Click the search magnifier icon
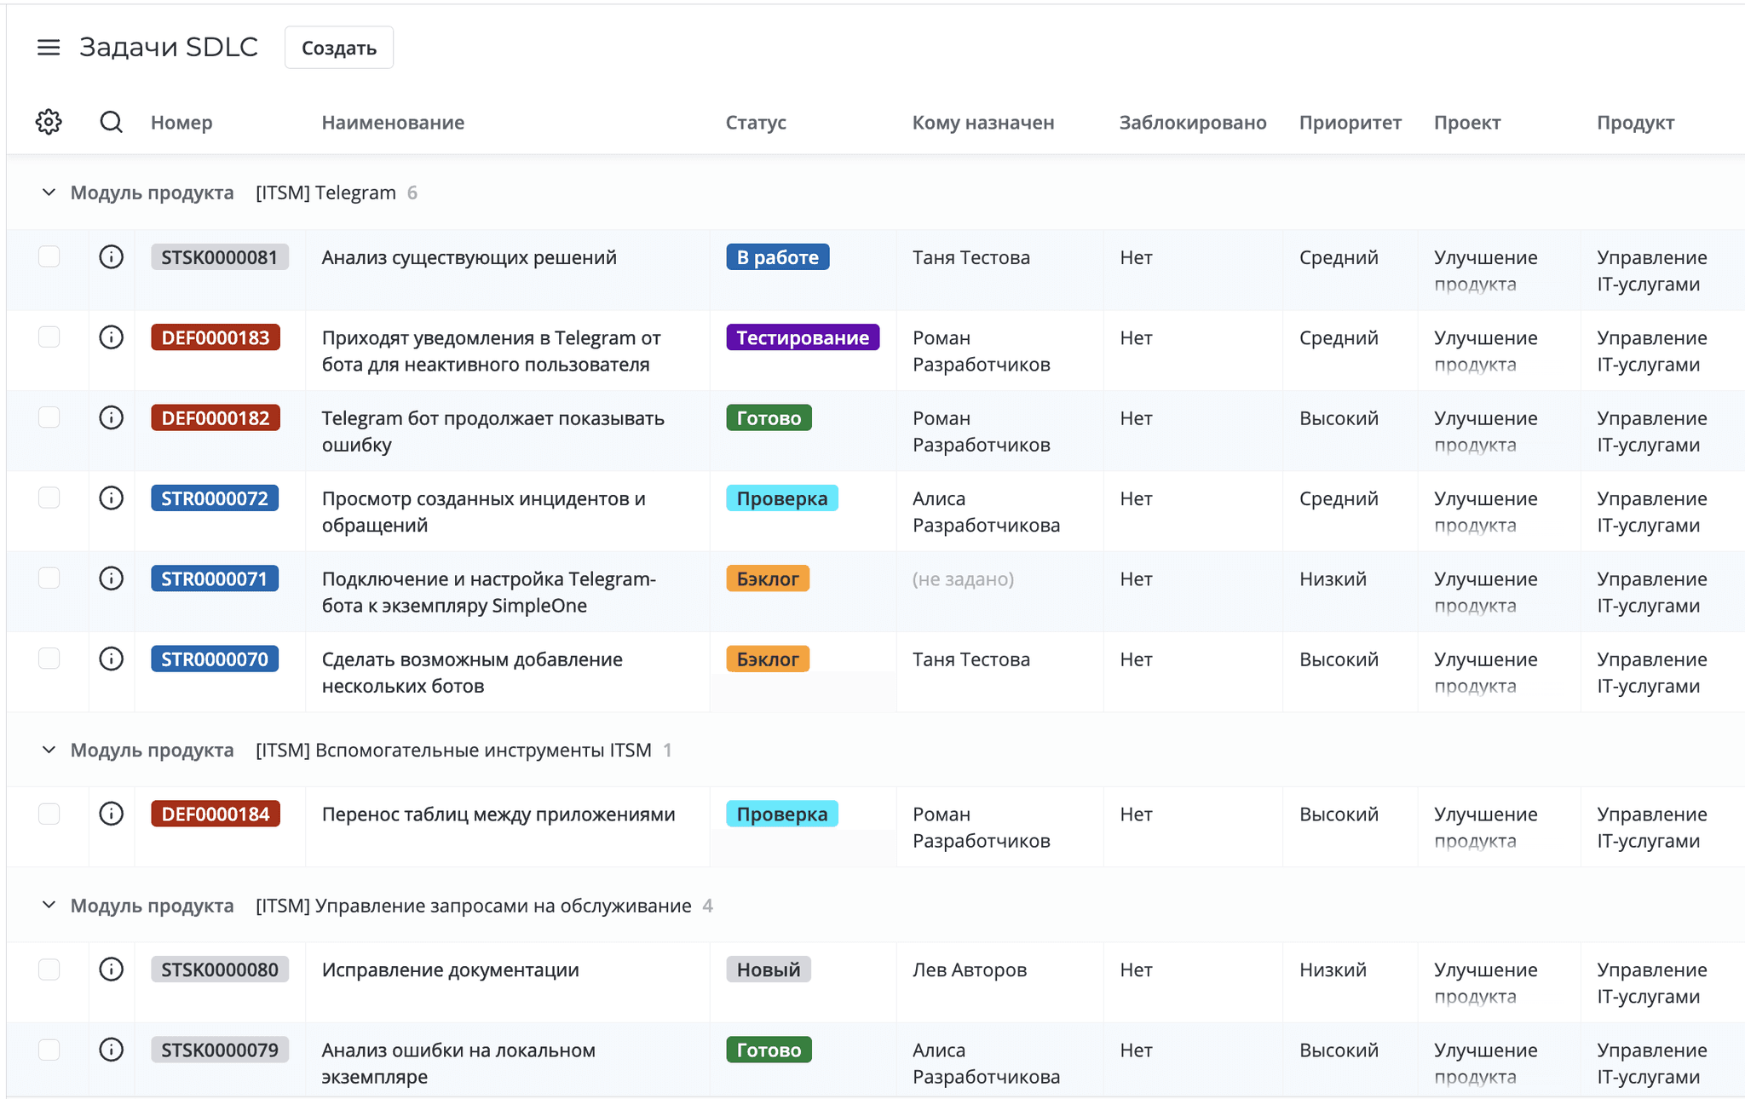 [111, 122]
